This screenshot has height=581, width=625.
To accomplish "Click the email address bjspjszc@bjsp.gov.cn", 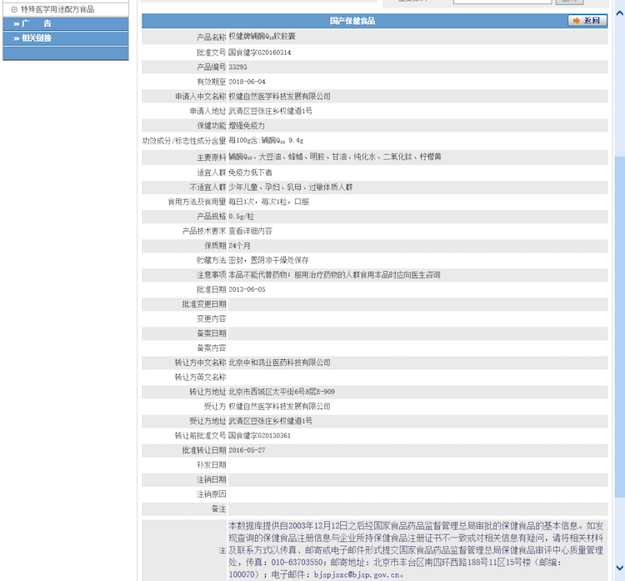I will click(x=358, y=574).
